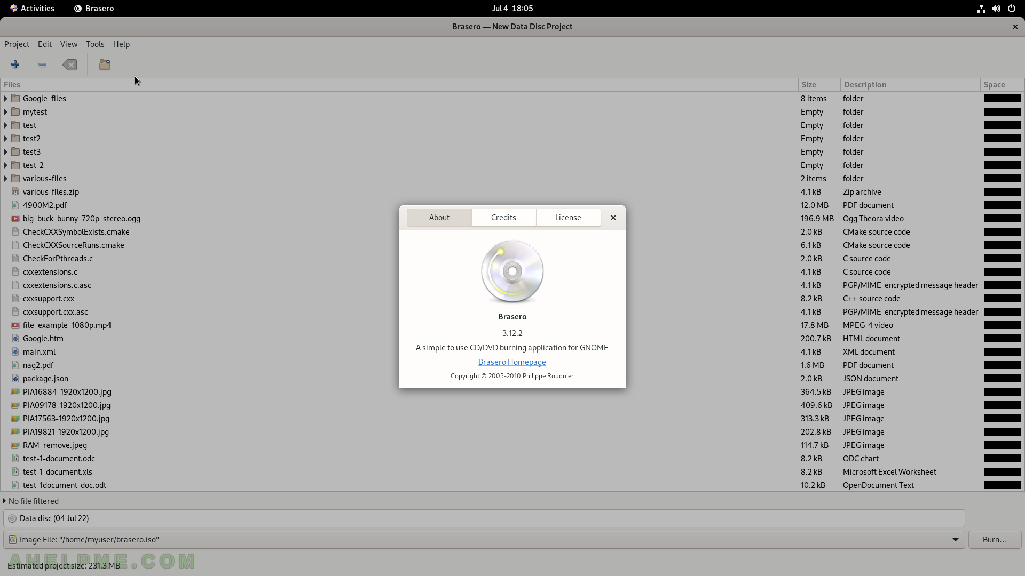Select cxxextensions.c.asc file row
Viewport: 1025px width, 576px height.
512,285
